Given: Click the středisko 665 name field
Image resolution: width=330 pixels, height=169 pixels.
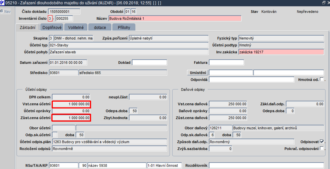Looking at the screenshot, I should tap(123, 73).
